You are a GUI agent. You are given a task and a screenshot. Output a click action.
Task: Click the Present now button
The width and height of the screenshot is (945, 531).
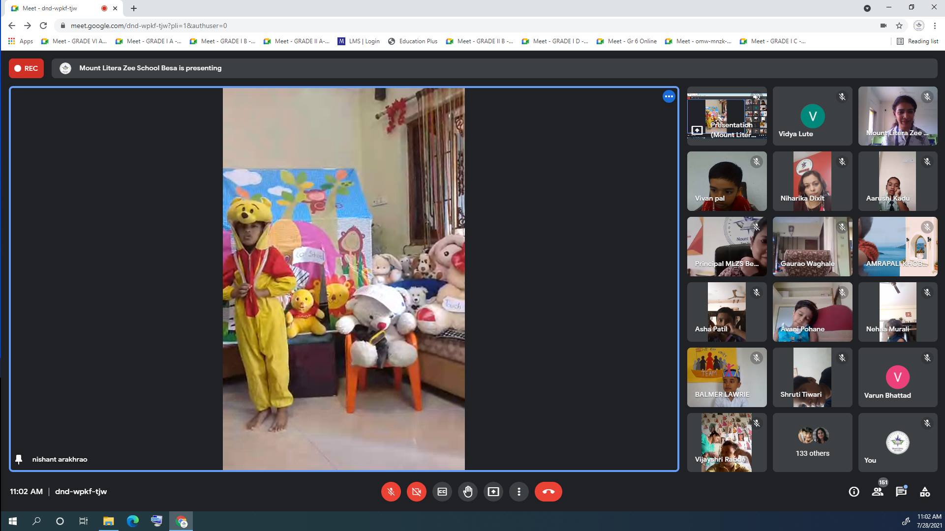(493, 492)
